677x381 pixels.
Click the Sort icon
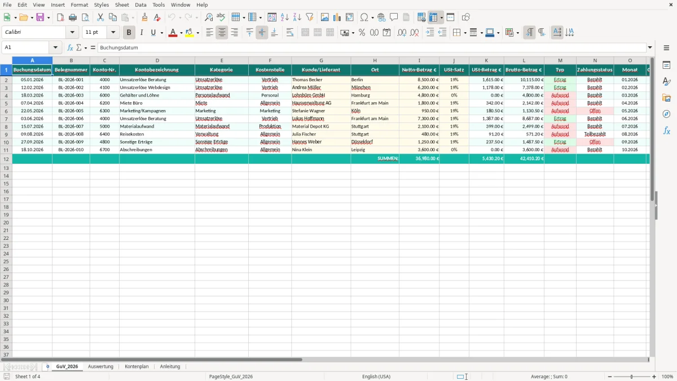pyautogui.click(x=272, y=17)
